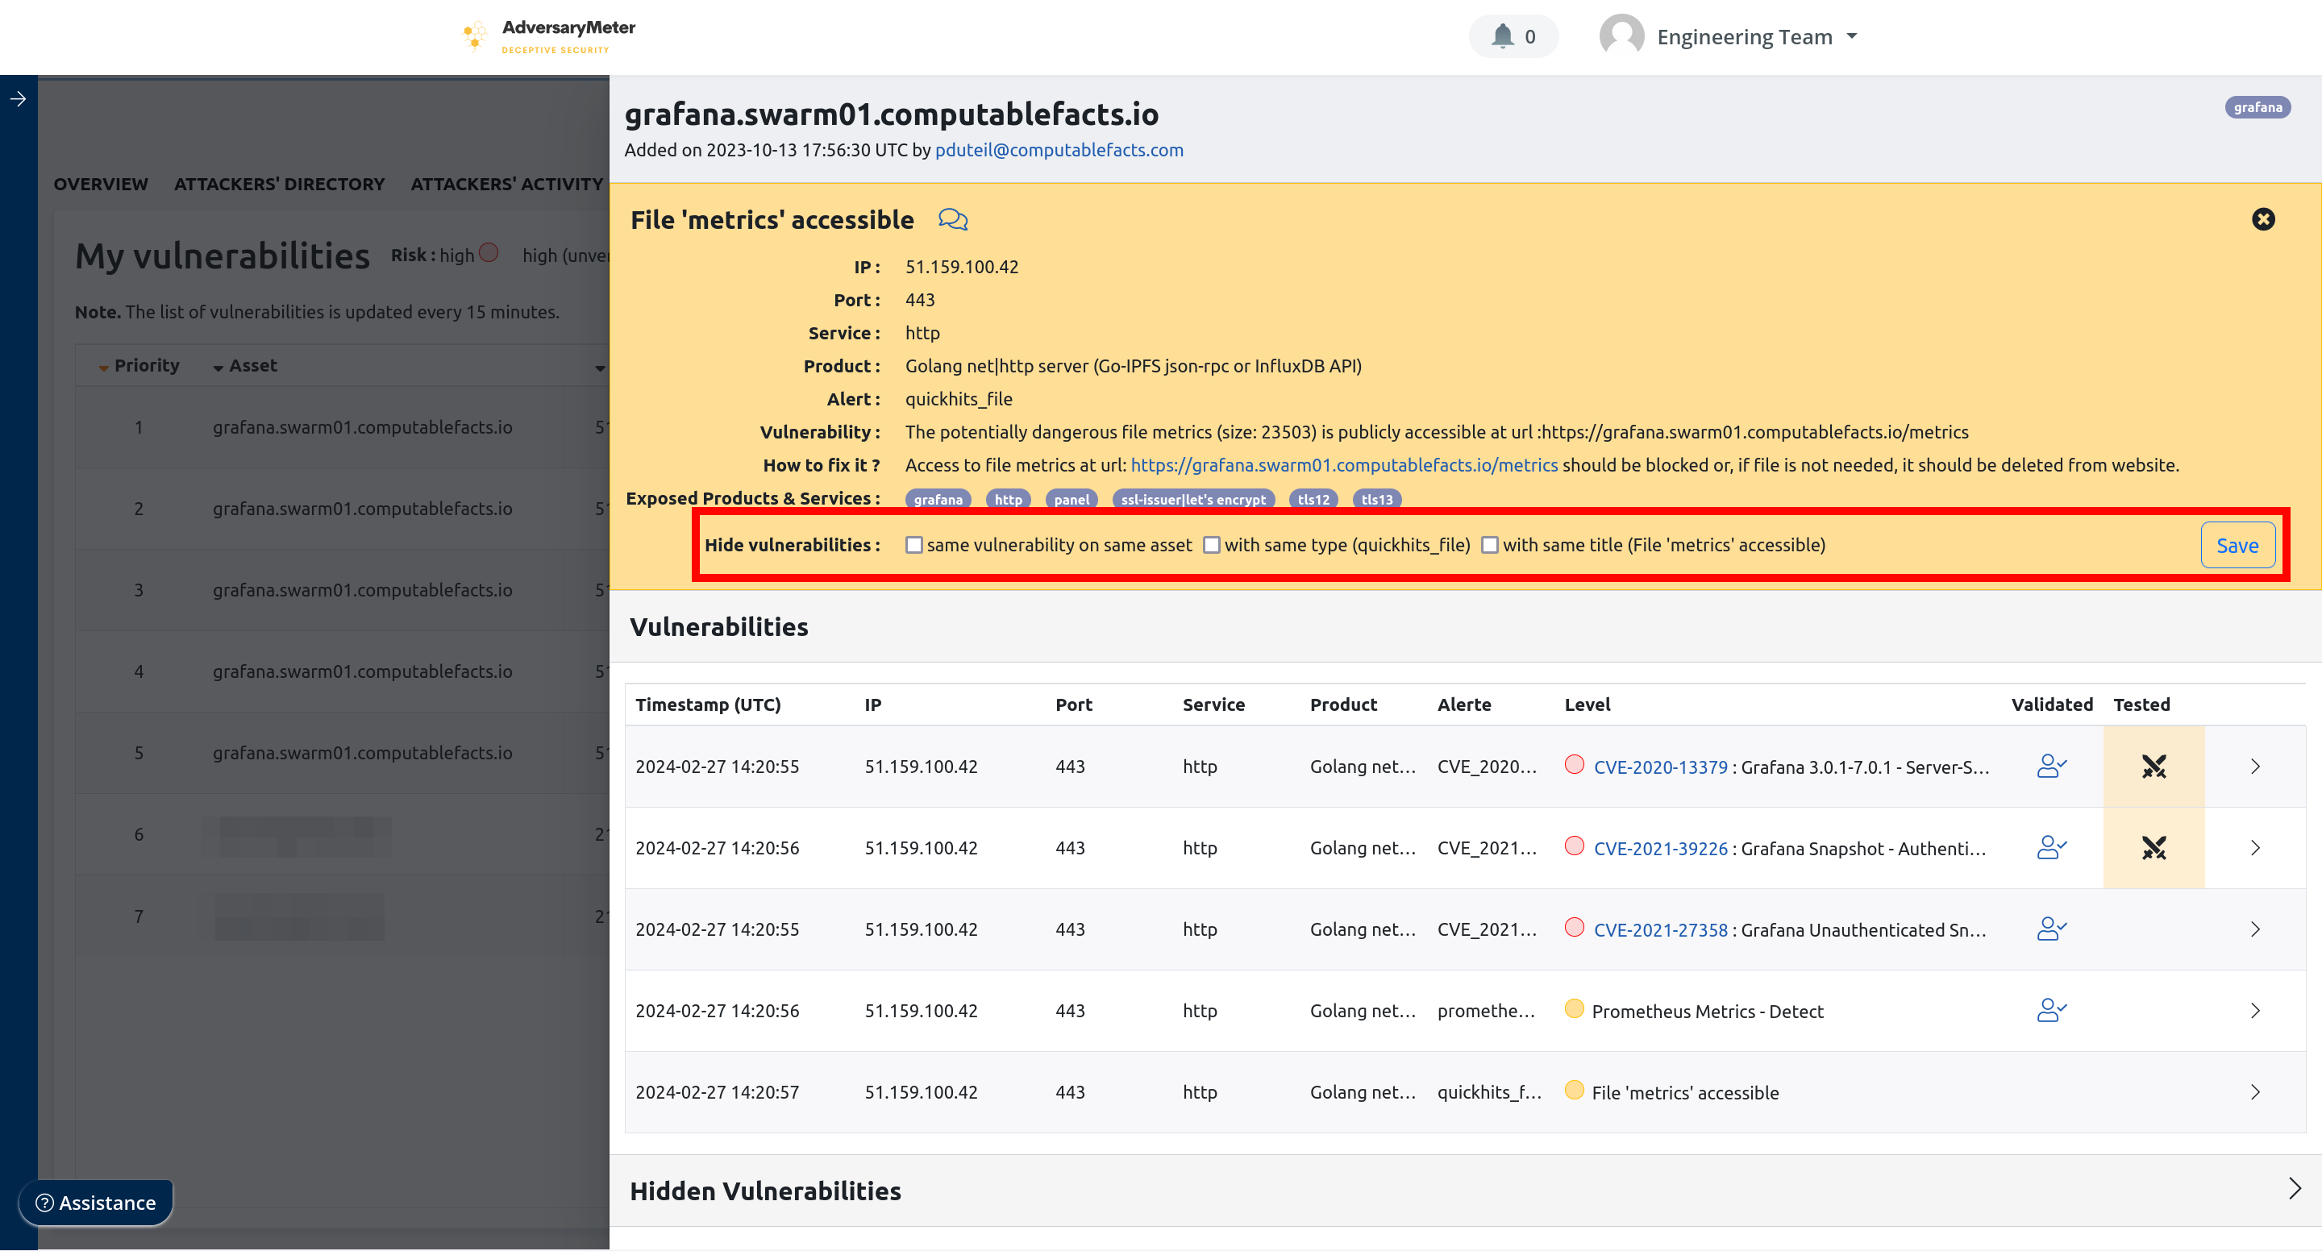Click the user avatar icon
This screenshot has height=1251, width=2322.
point(1621,36)
